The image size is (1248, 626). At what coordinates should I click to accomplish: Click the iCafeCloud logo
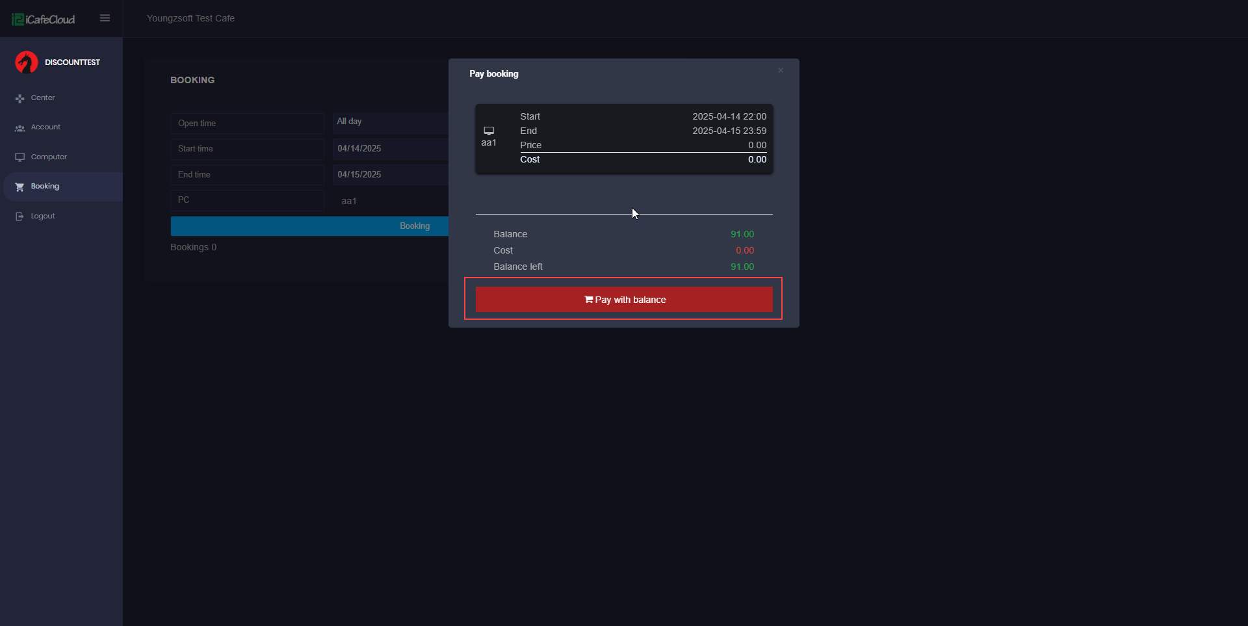[44, 19]
